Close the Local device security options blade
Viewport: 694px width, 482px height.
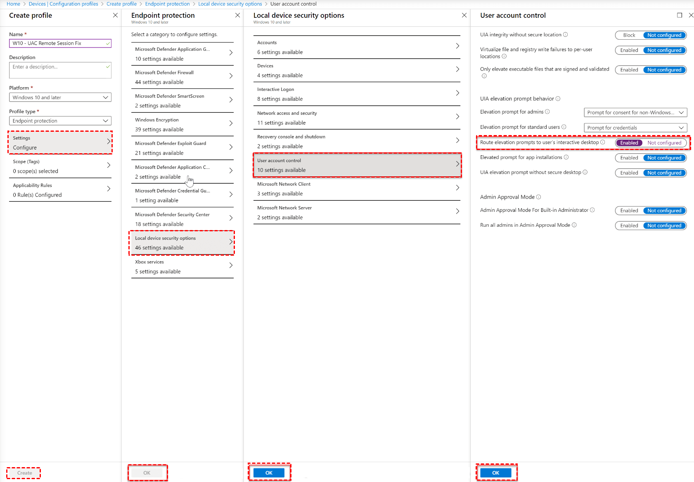click(x=464, y=15)
